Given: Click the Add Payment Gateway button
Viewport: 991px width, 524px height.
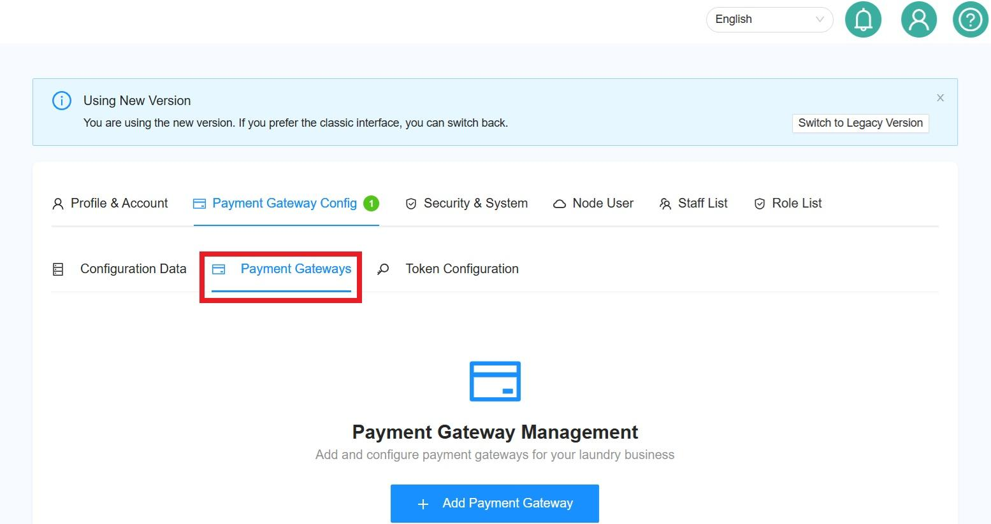Looking at the screenshot, I should 495,503.
